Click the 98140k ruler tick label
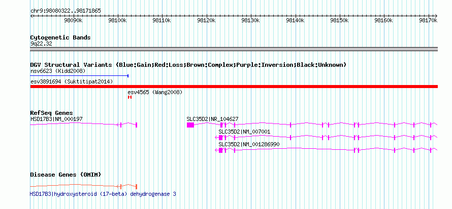 click(296, 21)
